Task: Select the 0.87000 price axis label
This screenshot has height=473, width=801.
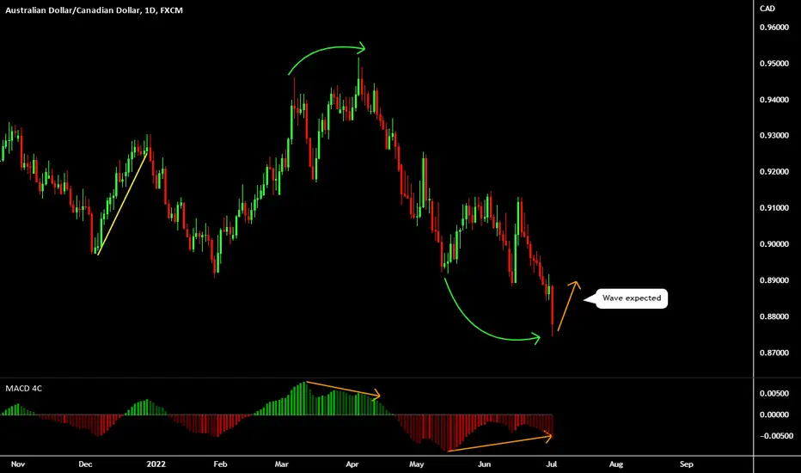Action: [x=773, y=353]
